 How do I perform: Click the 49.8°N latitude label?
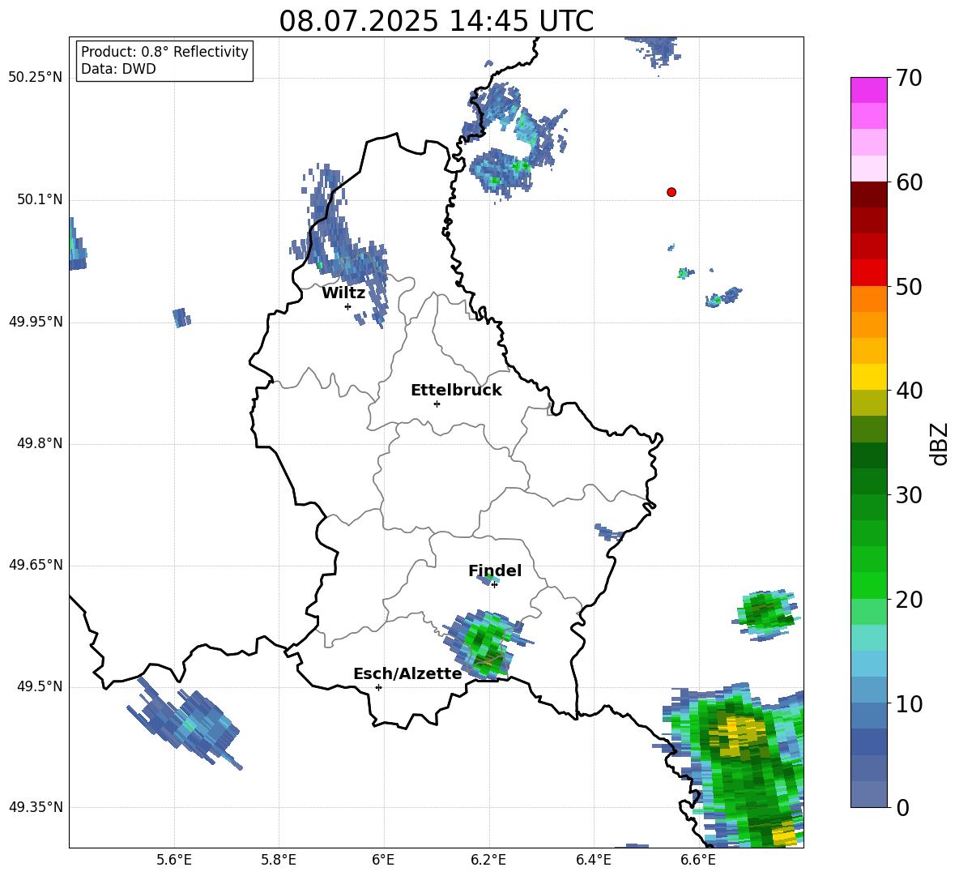39,443
